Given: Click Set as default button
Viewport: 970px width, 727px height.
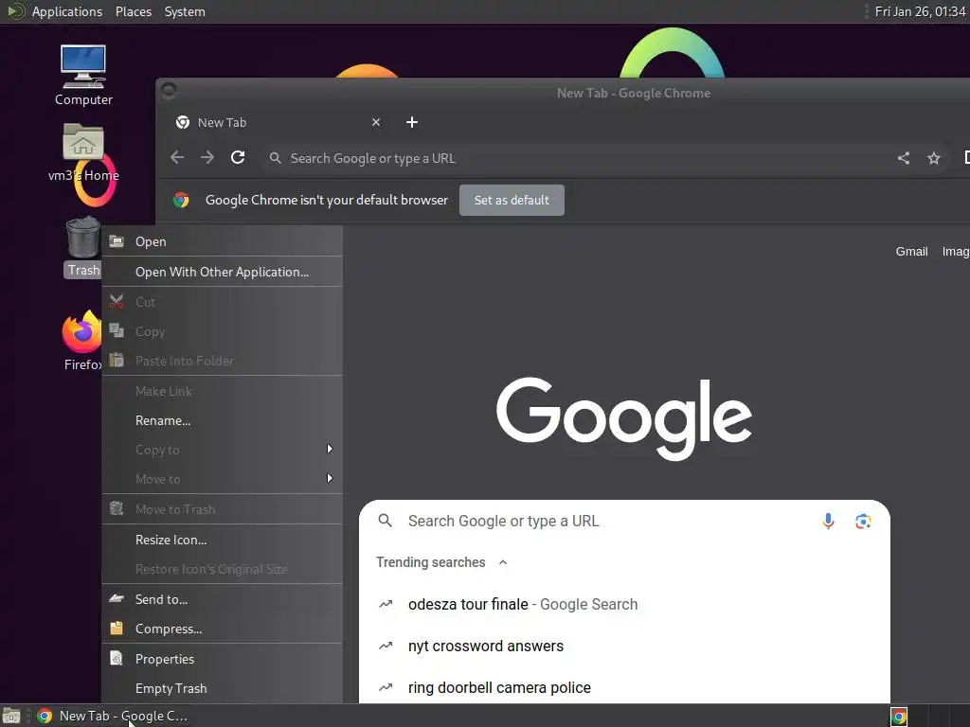Looking at the screenshot, I should (512, 200).
